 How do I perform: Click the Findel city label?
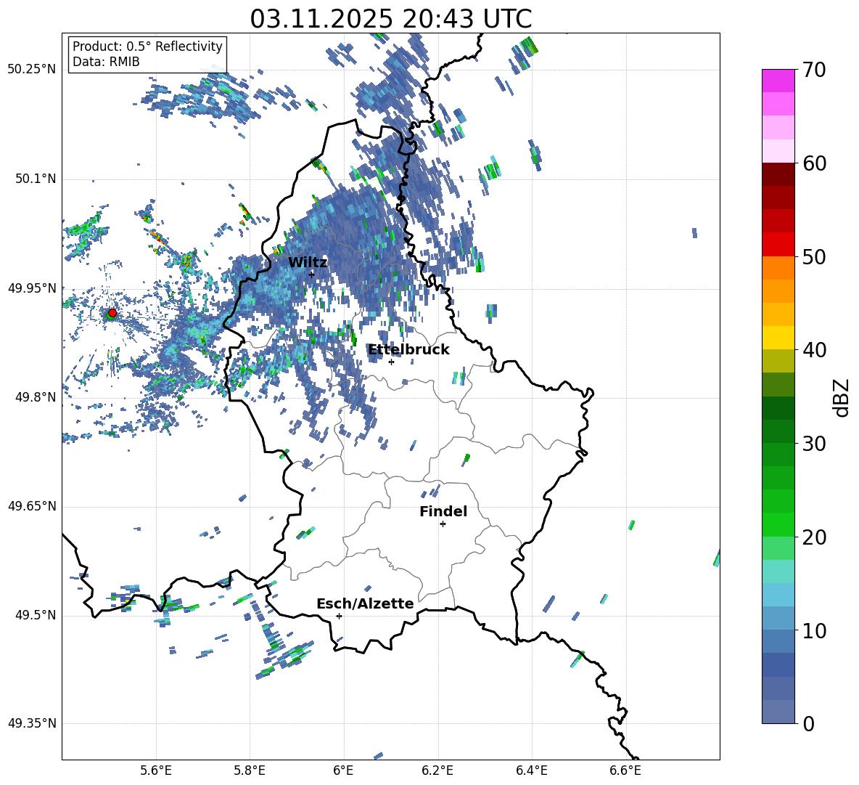tap(443, 511)
